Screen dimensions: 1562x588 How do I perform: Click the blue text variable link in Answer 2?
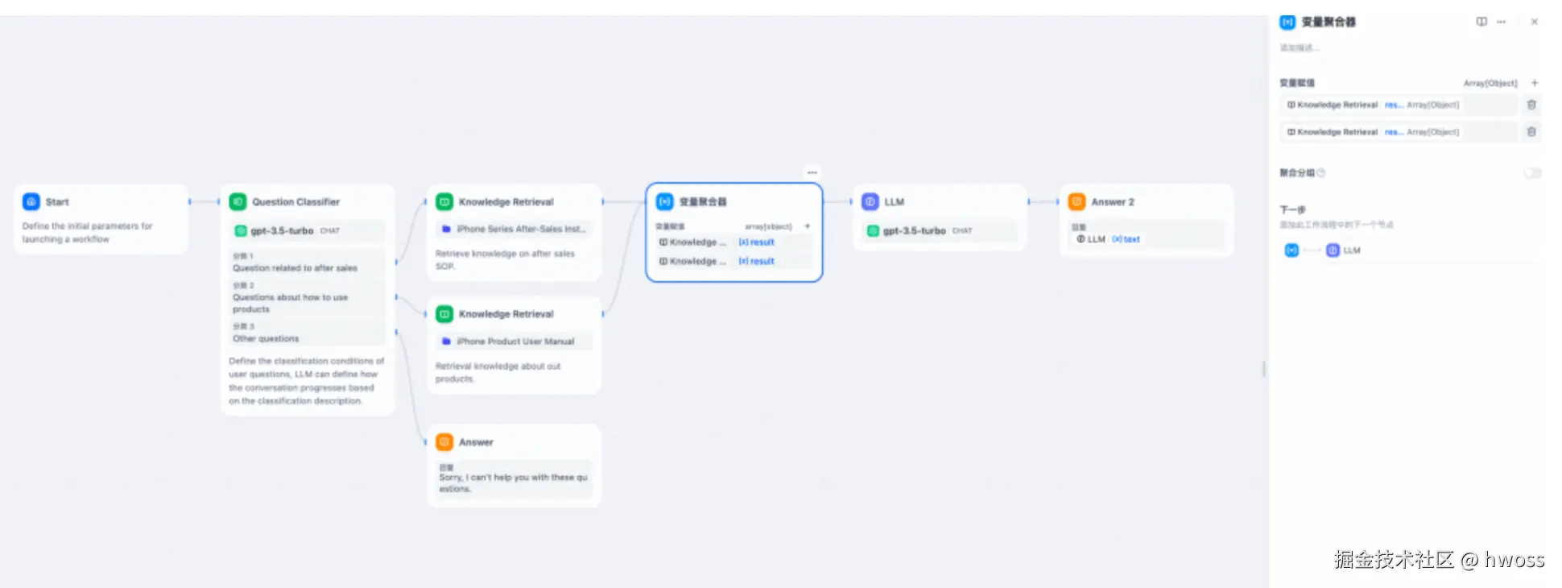(x=1127, y=239)
